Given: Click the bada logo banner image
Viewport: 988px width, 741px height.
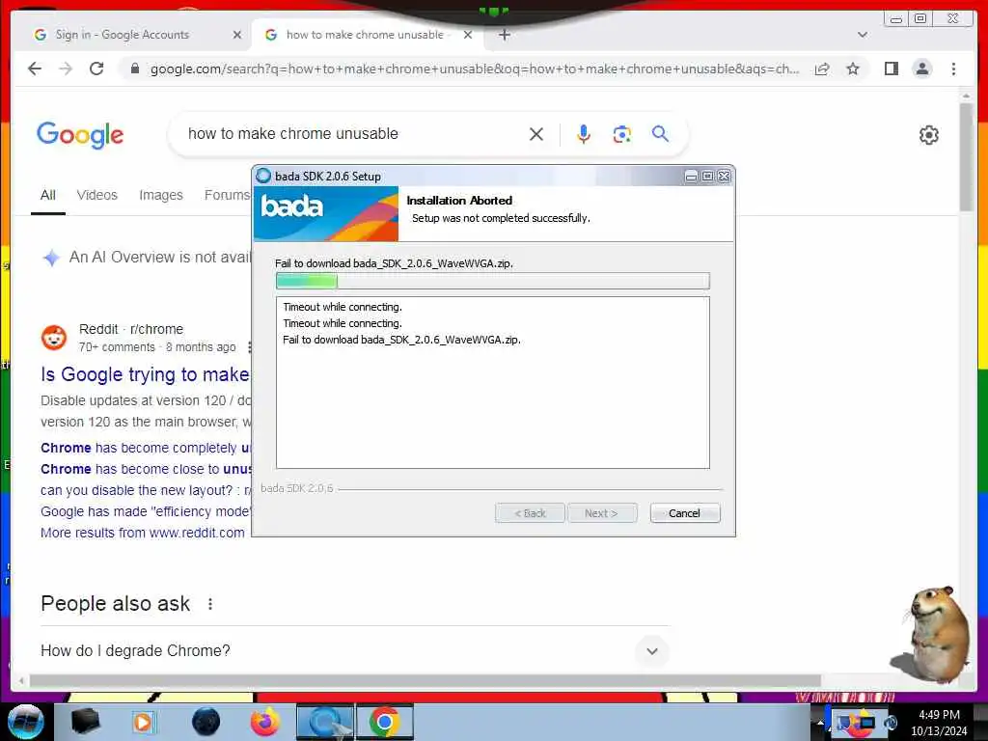Looking at the screenshot, I should click(326, 213).
